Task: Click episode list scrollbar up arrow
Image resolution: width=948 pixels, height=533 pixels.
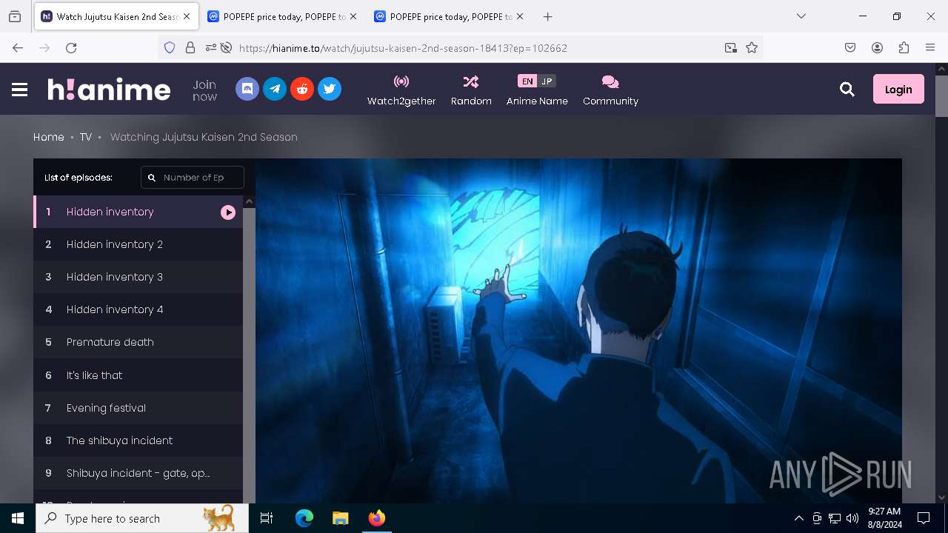Action: pyautogui.click(x=249, y=201)
